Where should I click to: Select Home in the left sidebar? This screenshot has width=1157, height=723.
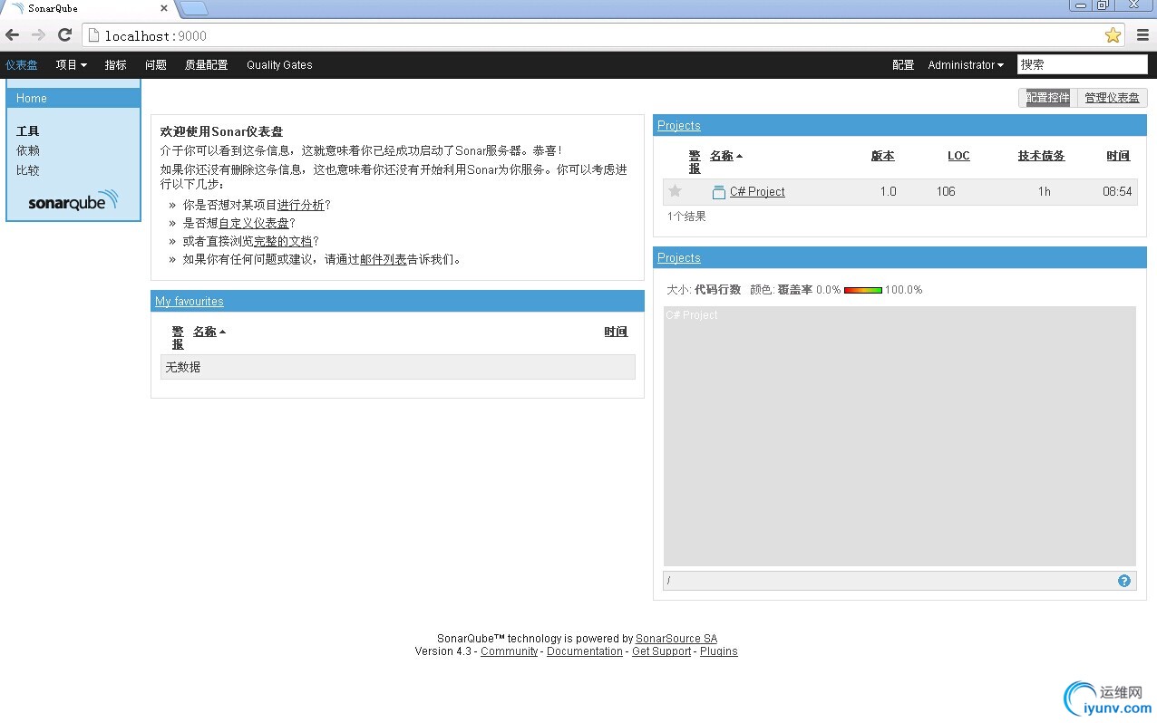tap(73, 98)
